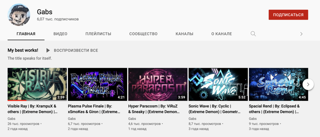
Task: Select the КАНАЛЫ tab
Action: [184, 34]
